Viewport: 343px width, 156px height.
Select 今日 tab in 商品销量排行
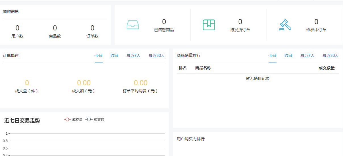(x=272, y=55)
